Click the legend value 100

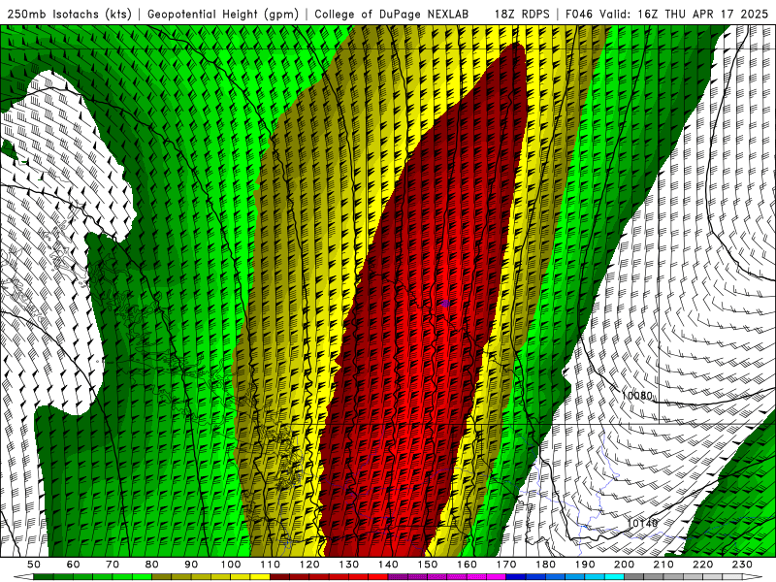231,565
